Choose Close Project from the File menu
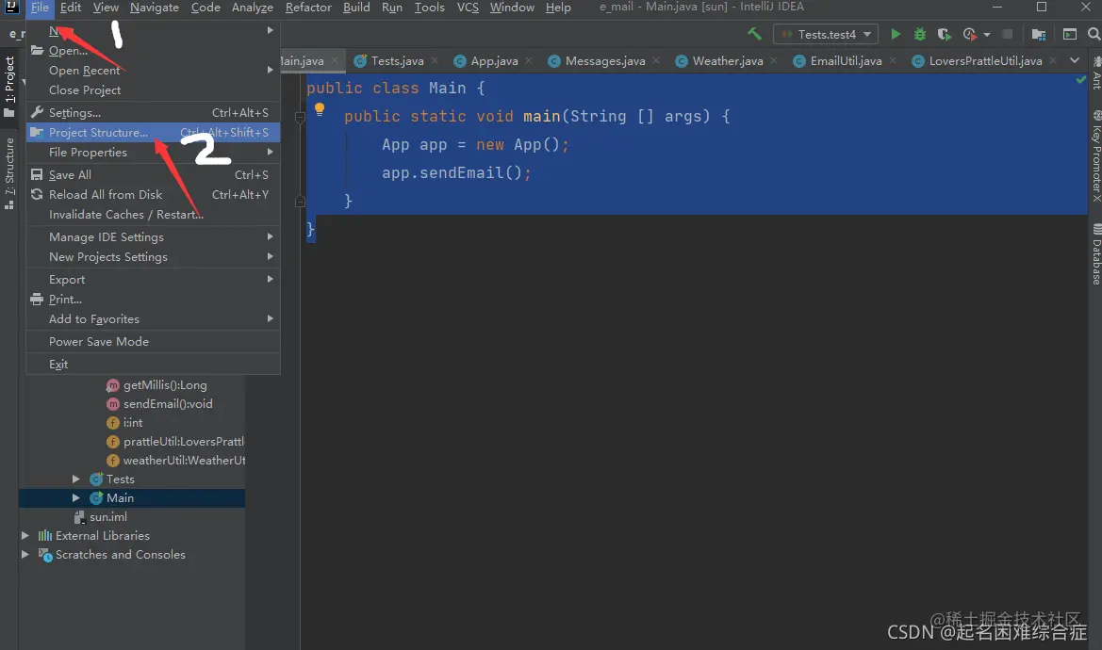This screenshot has width=1102, height=650. click(154, 90)
